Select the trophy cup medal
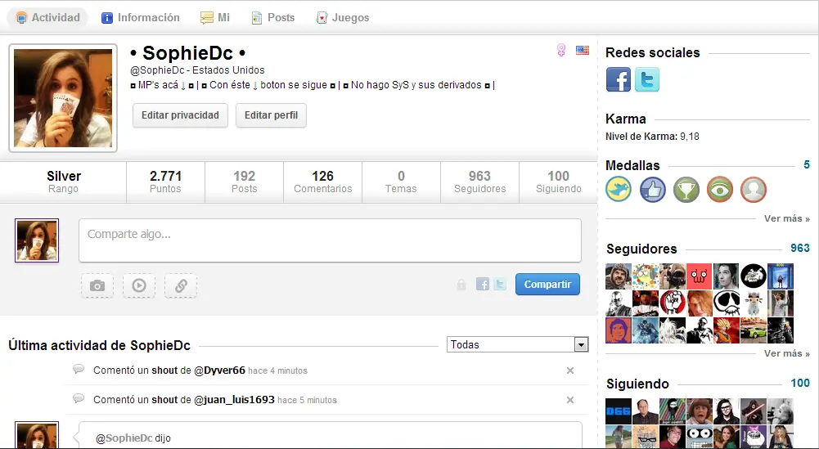819x449 pixels. pyautogui.click(x=686, y=189)
